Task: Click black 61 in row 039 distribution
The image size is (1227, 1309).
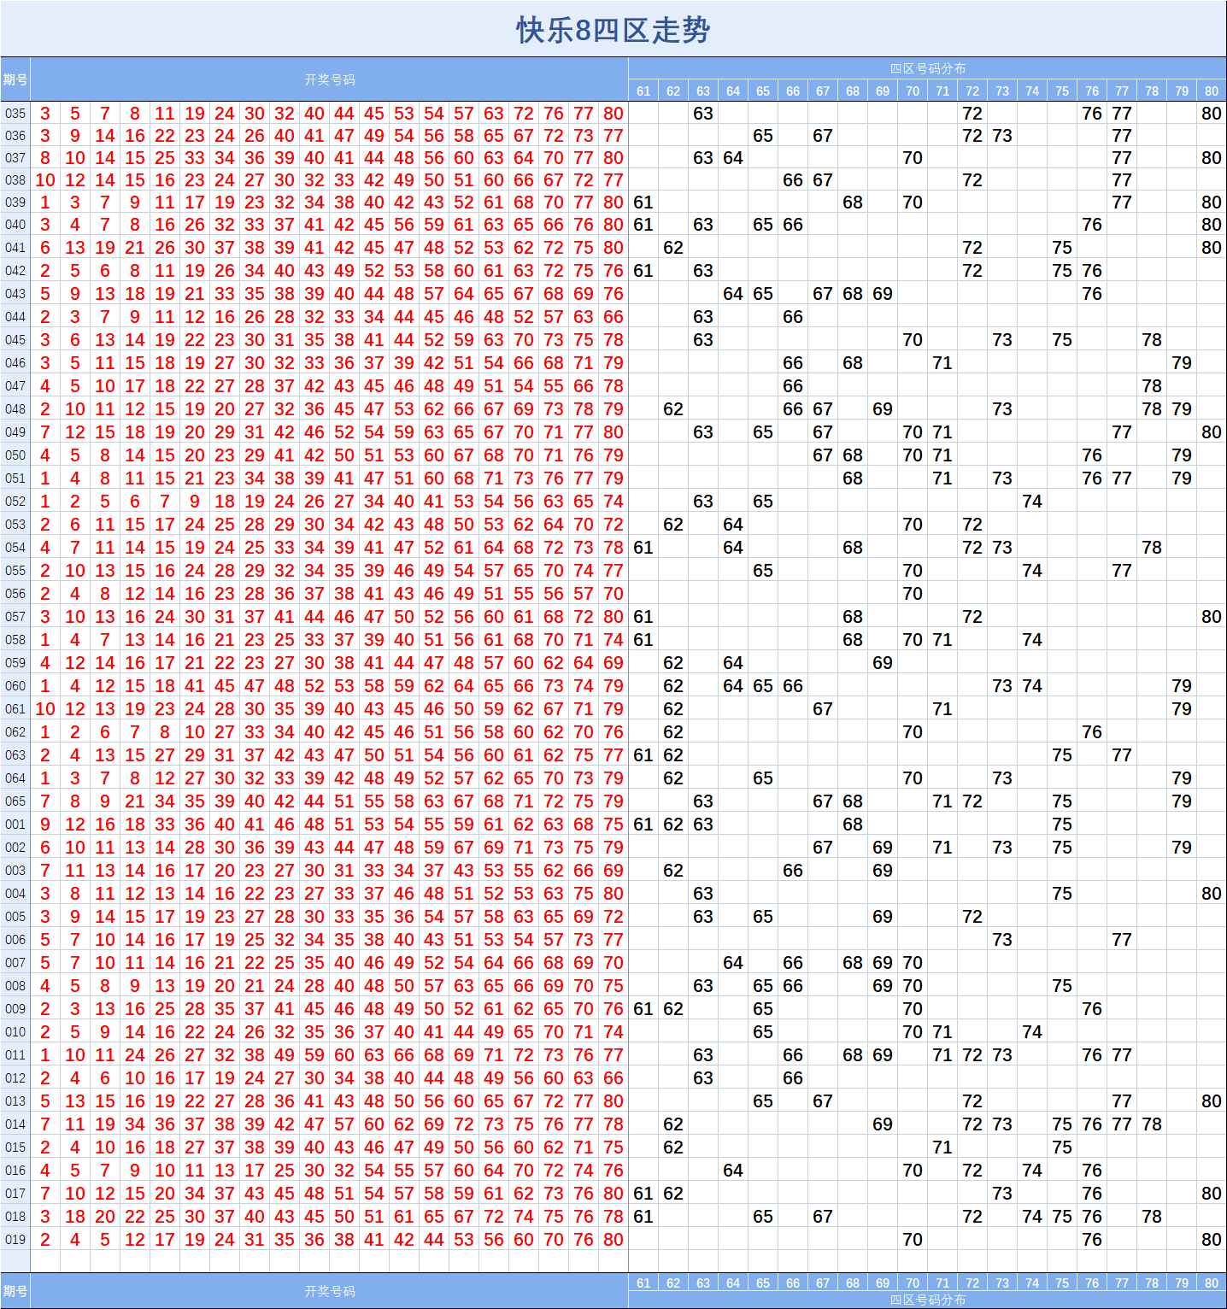Action: (x=643, y=203)
